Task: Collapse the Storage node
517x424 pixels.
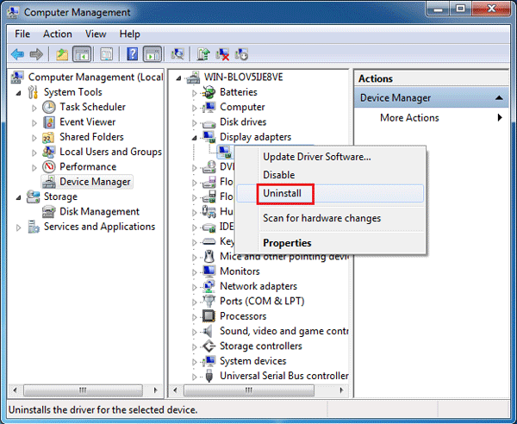Action: pyautogui.click(x=19, y=197)
